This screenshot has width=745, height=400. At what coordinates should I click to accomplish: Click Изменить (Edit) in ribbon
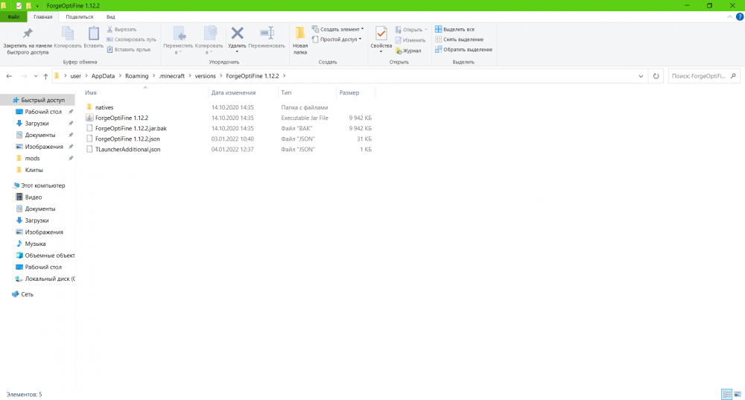point(410,40)
